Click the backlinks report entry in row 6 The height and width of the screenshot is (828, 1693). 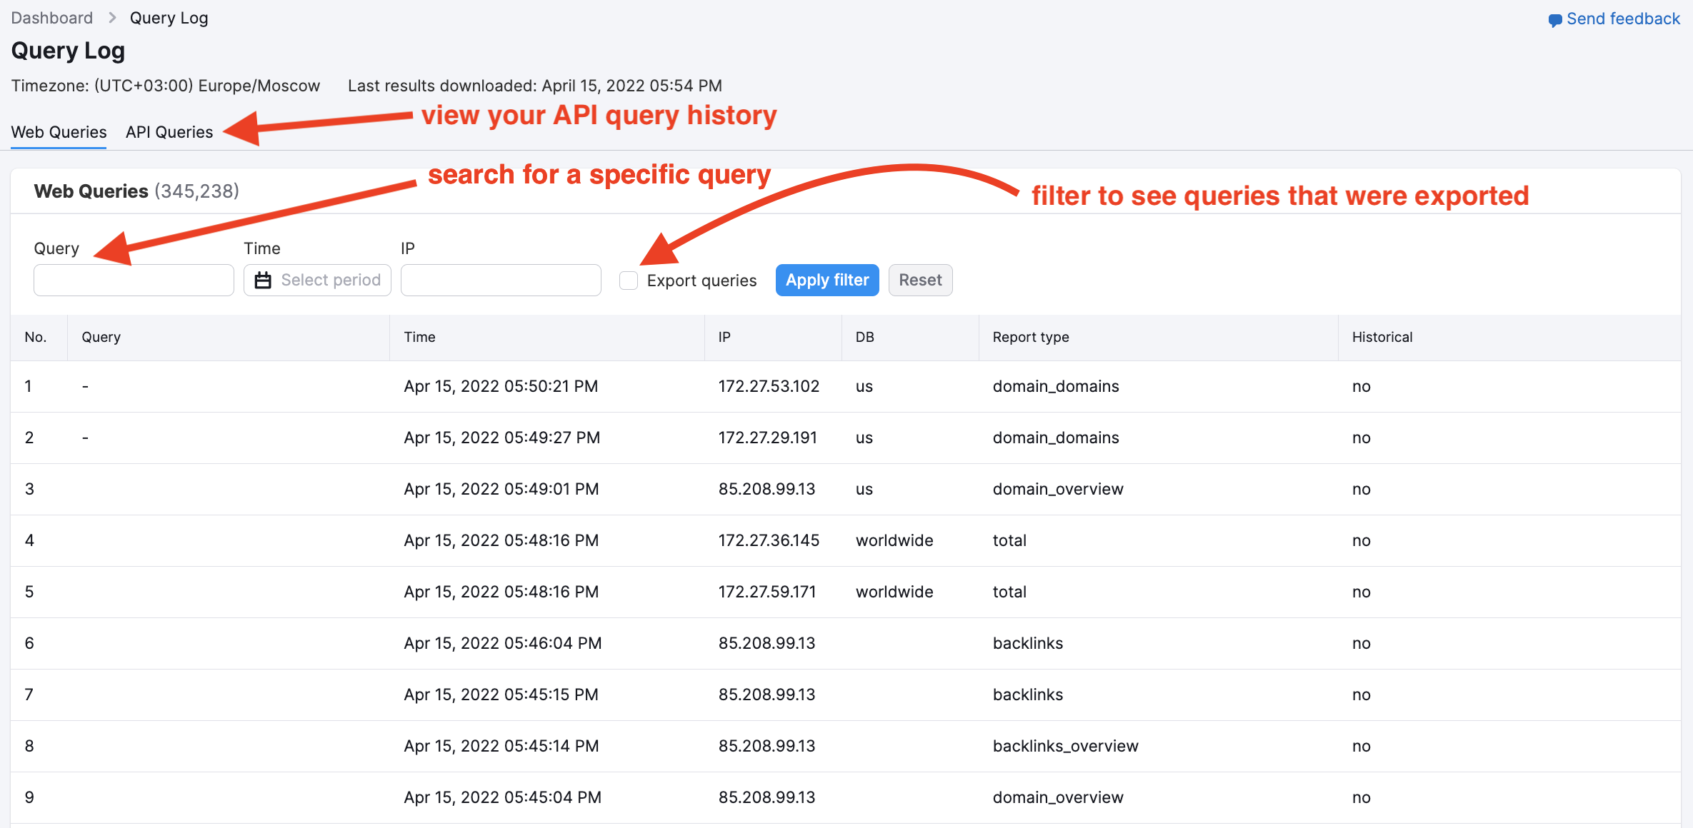1028,642
